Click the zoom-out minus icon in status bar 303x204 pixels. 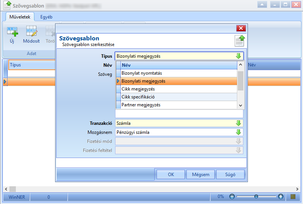232,197
